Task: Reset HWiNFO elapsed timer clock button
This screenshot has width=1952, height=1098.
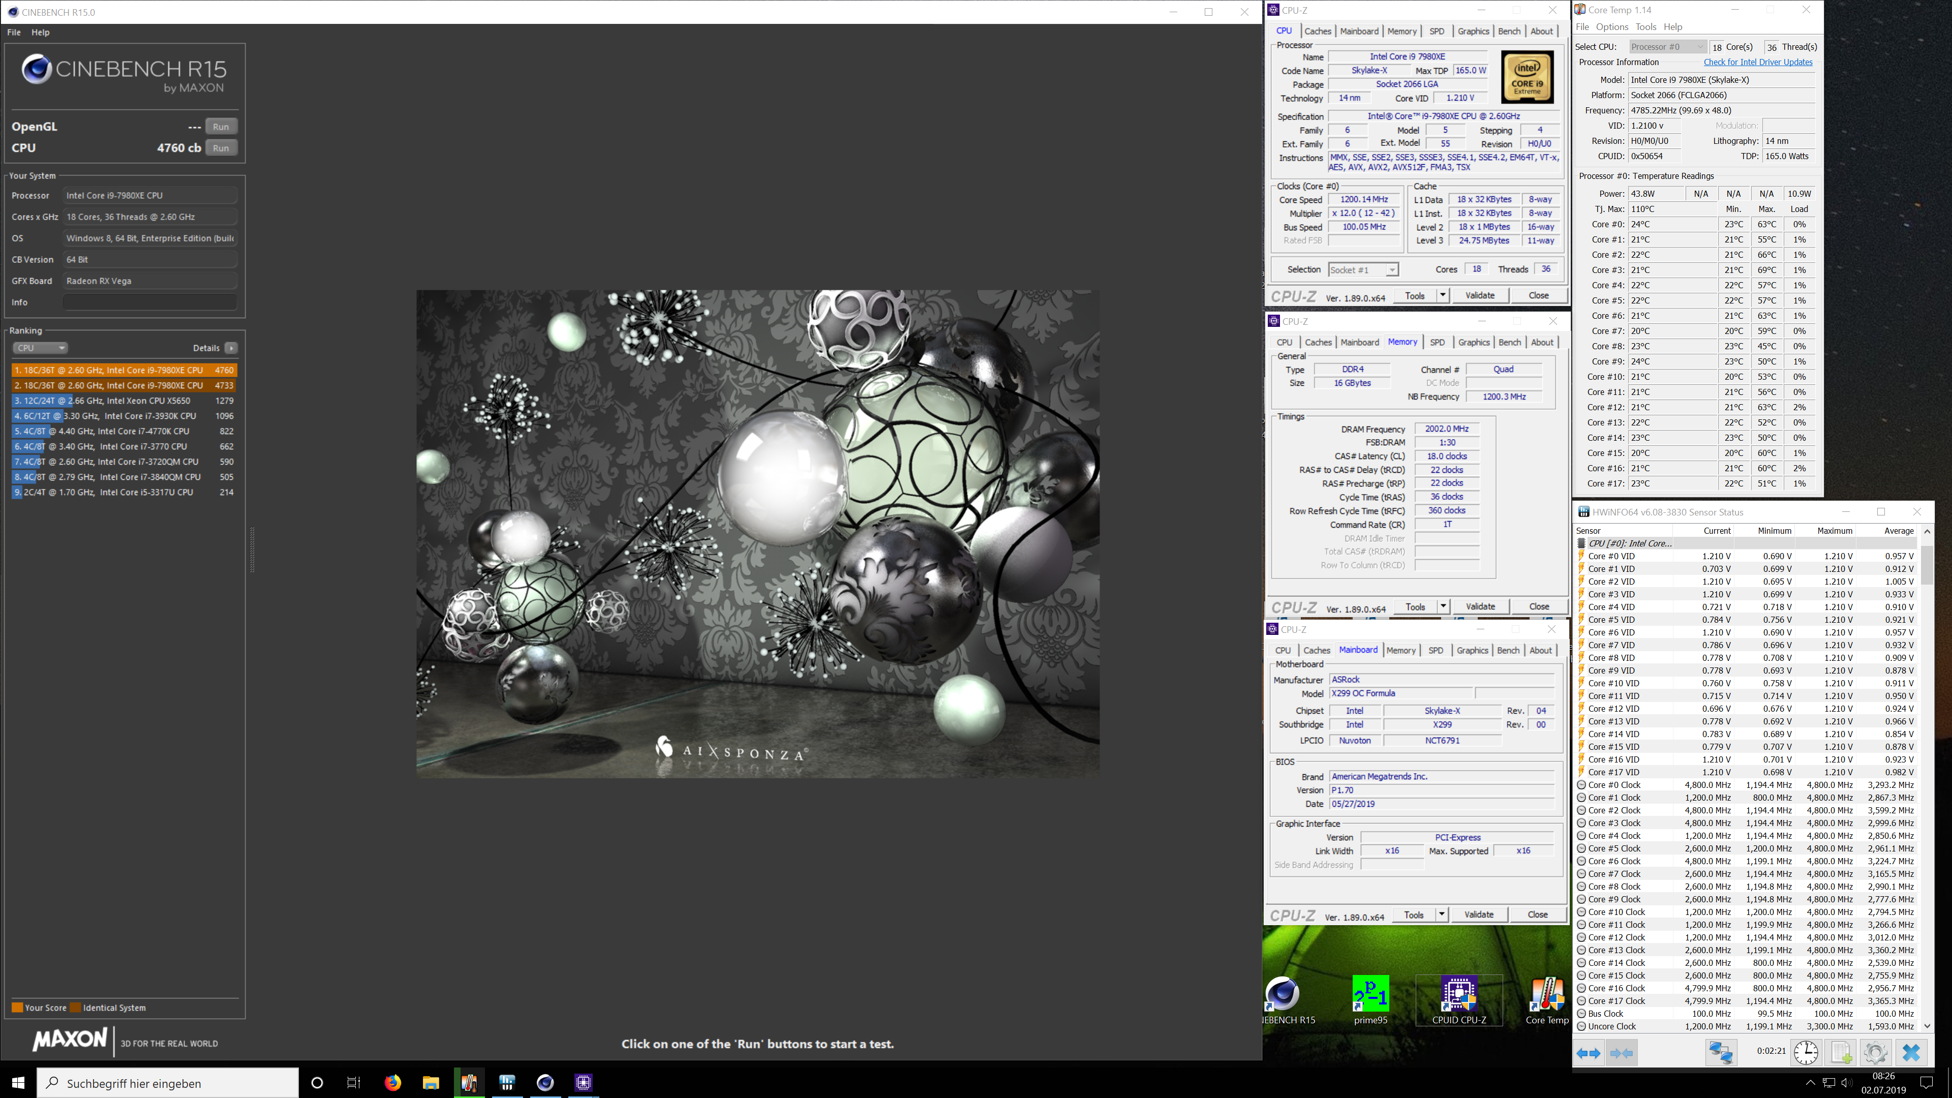Action: [1807, 1053]
